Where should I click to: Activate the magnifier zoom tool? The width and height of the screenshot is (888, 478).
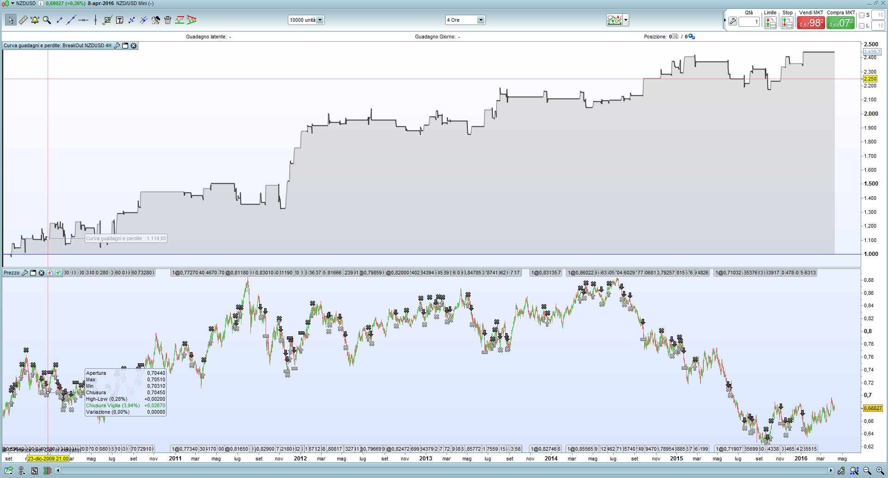tap(47, 20)
